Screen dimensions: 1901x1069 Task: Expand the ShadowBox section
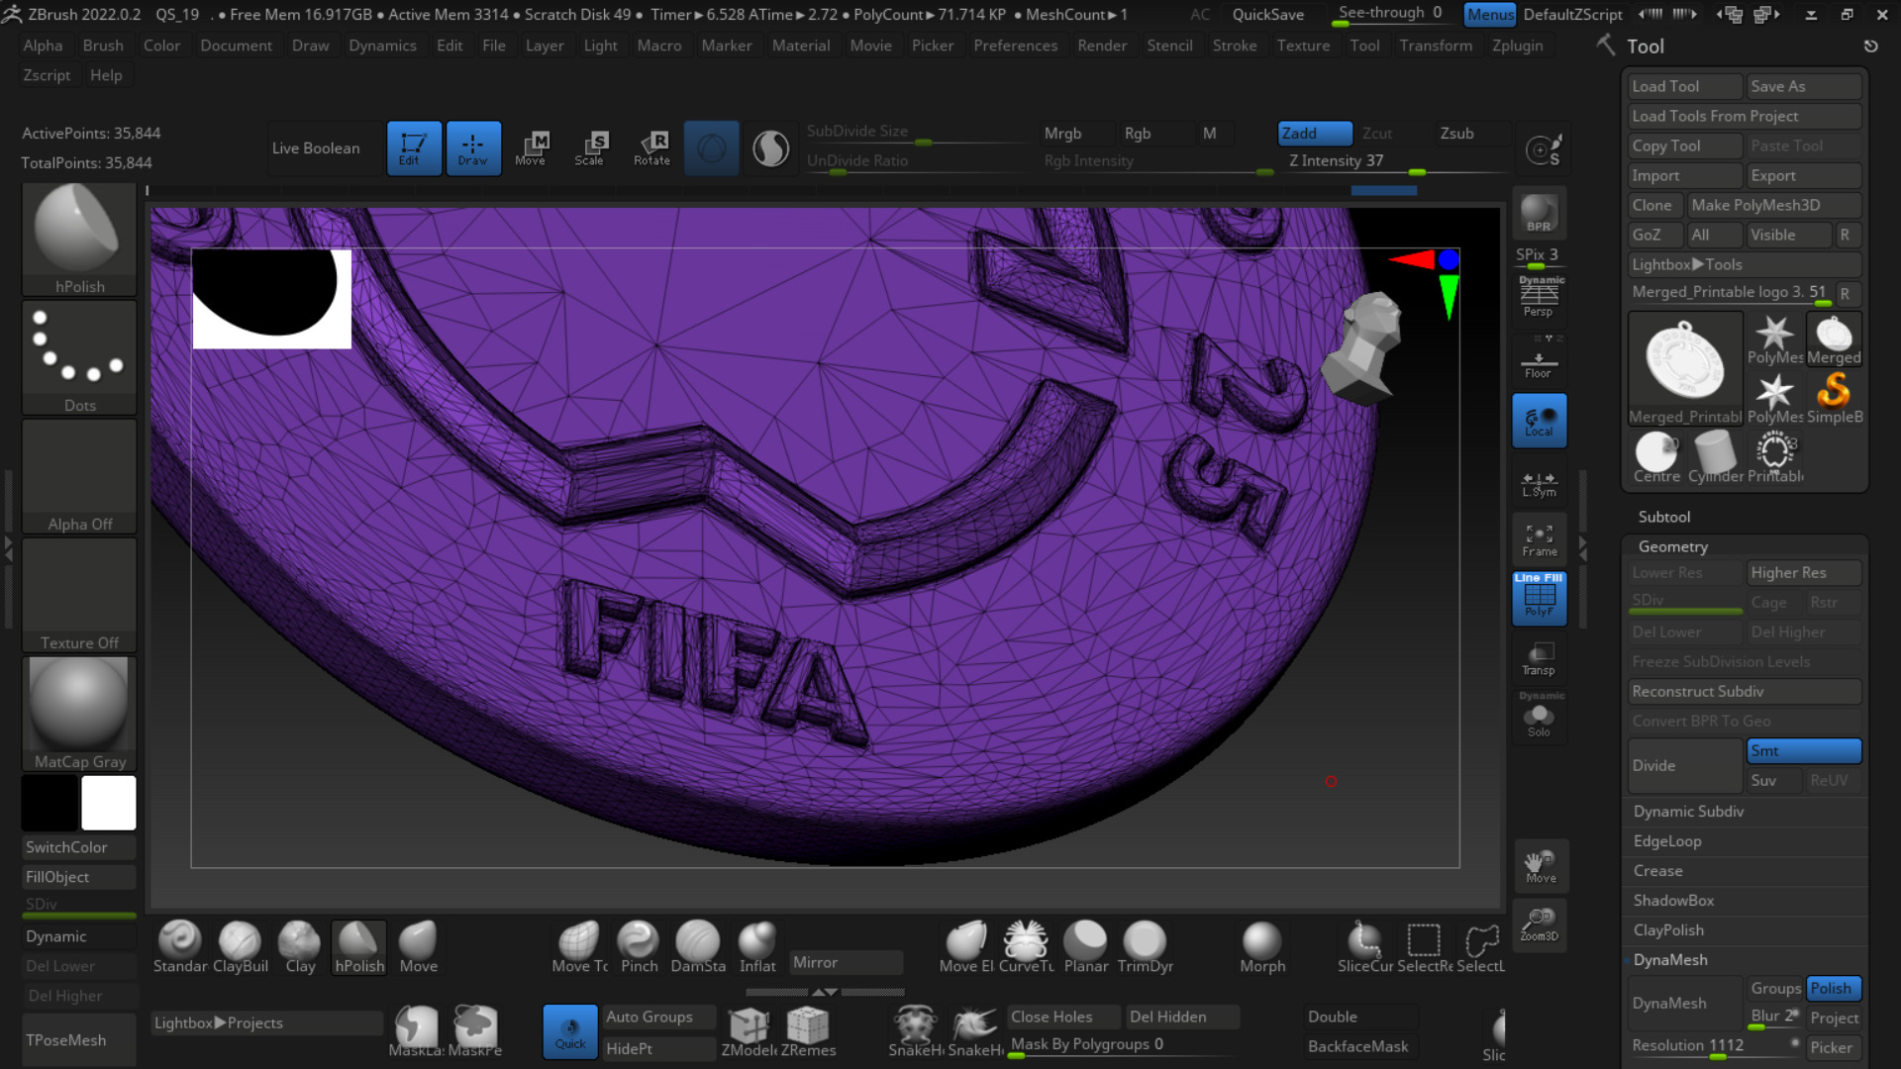click(1673, 901)
